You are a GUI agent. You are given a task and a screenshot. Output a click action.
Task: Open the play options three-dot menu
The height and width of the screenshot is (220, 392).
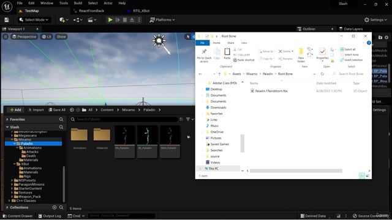[x=139, y=20]
